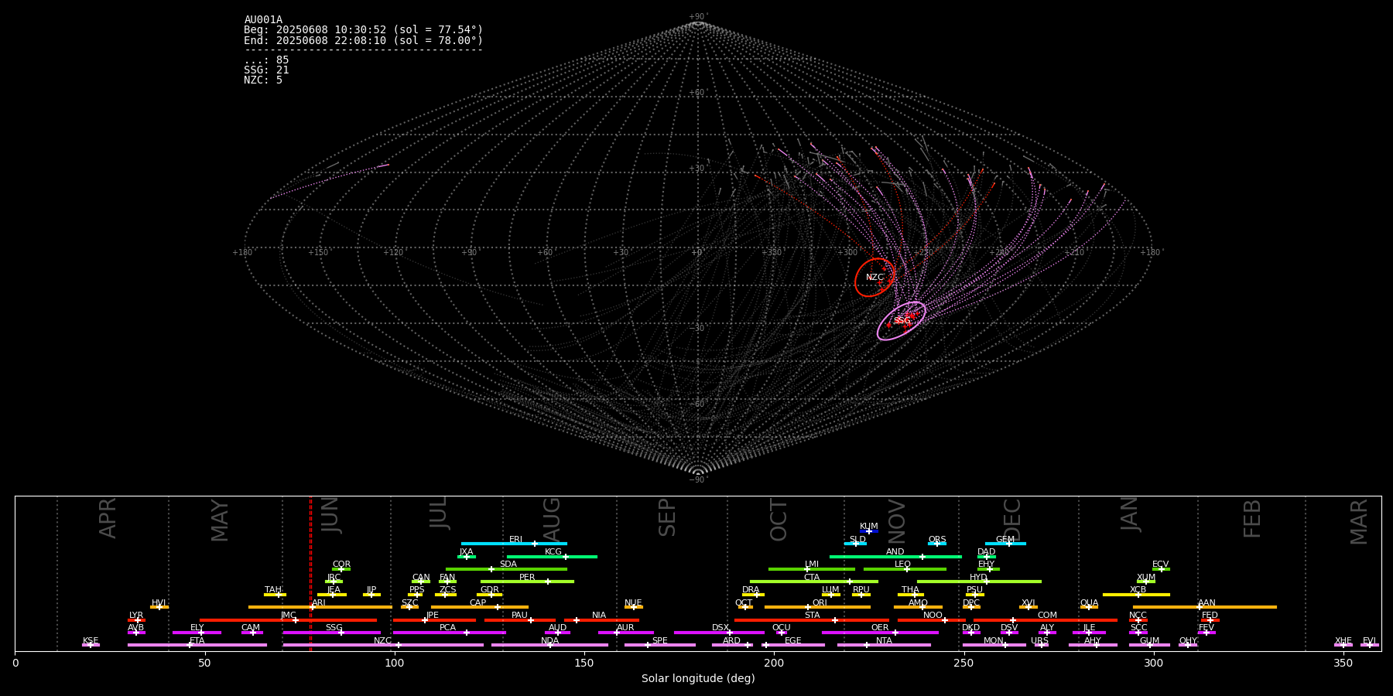Viewport: 1393px width, 696px height.
Task: Click the CTA shower label
Action: (x=811, y=578)
